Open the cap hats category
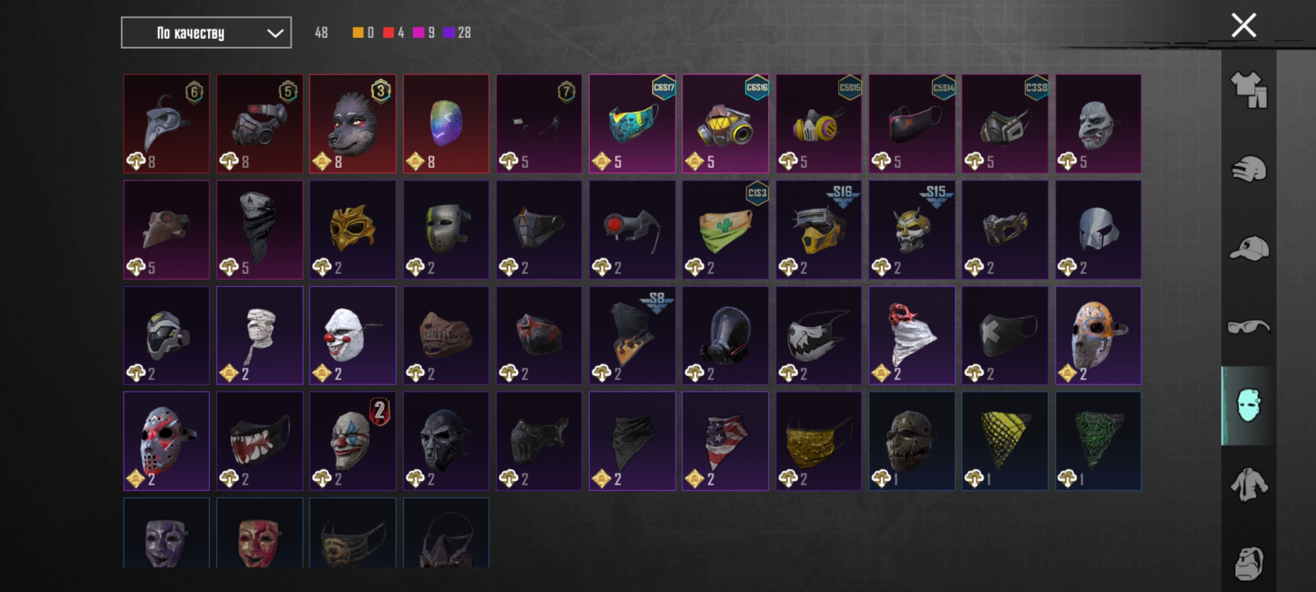The height and width of the screenshot is (592, 1316). (1249, 248)
